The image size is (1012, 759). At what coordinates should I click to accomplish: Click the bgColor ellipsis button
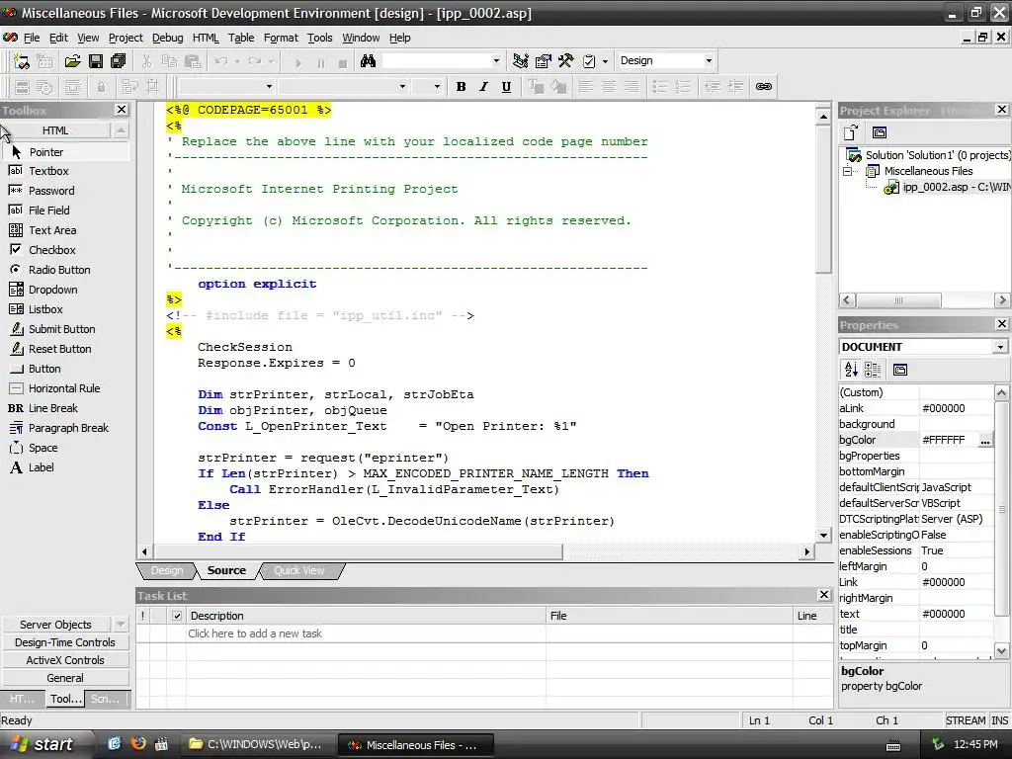coord(985,441)
